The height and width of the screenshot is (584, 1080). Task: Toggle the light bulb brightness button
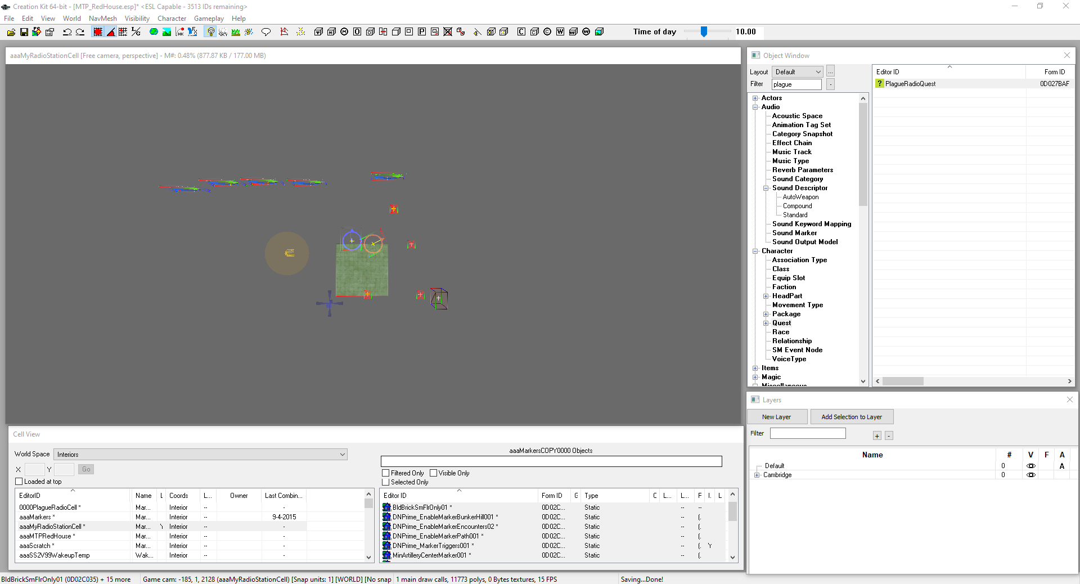[x=211, y=32]
